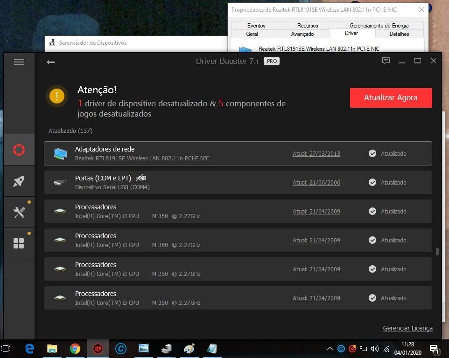Click the driver list scrollbar thumb

(437, 251)
